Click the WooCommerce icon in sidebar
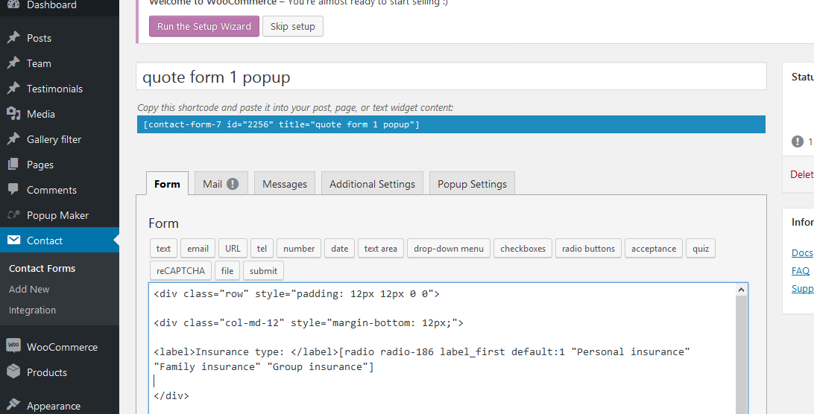Viewport: 814px width, 414px height. [13, 346]
